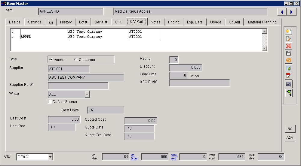Select the Vendor radio button

51,60
